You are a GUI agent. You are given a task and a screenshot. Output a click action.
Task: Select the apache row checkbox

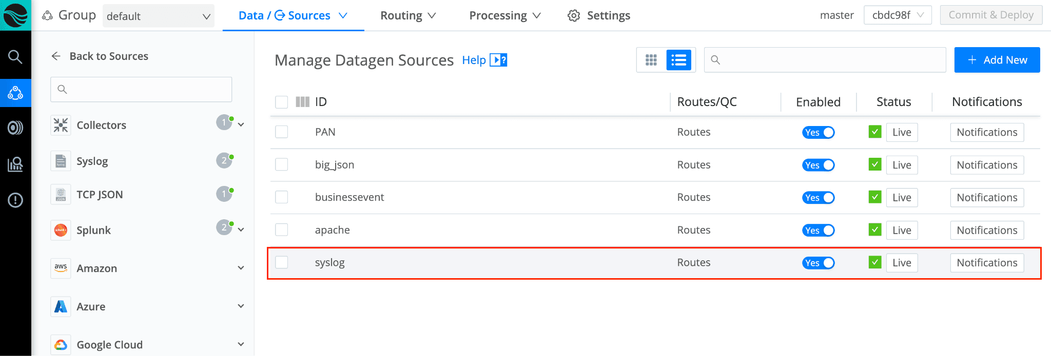coord(282,229)
